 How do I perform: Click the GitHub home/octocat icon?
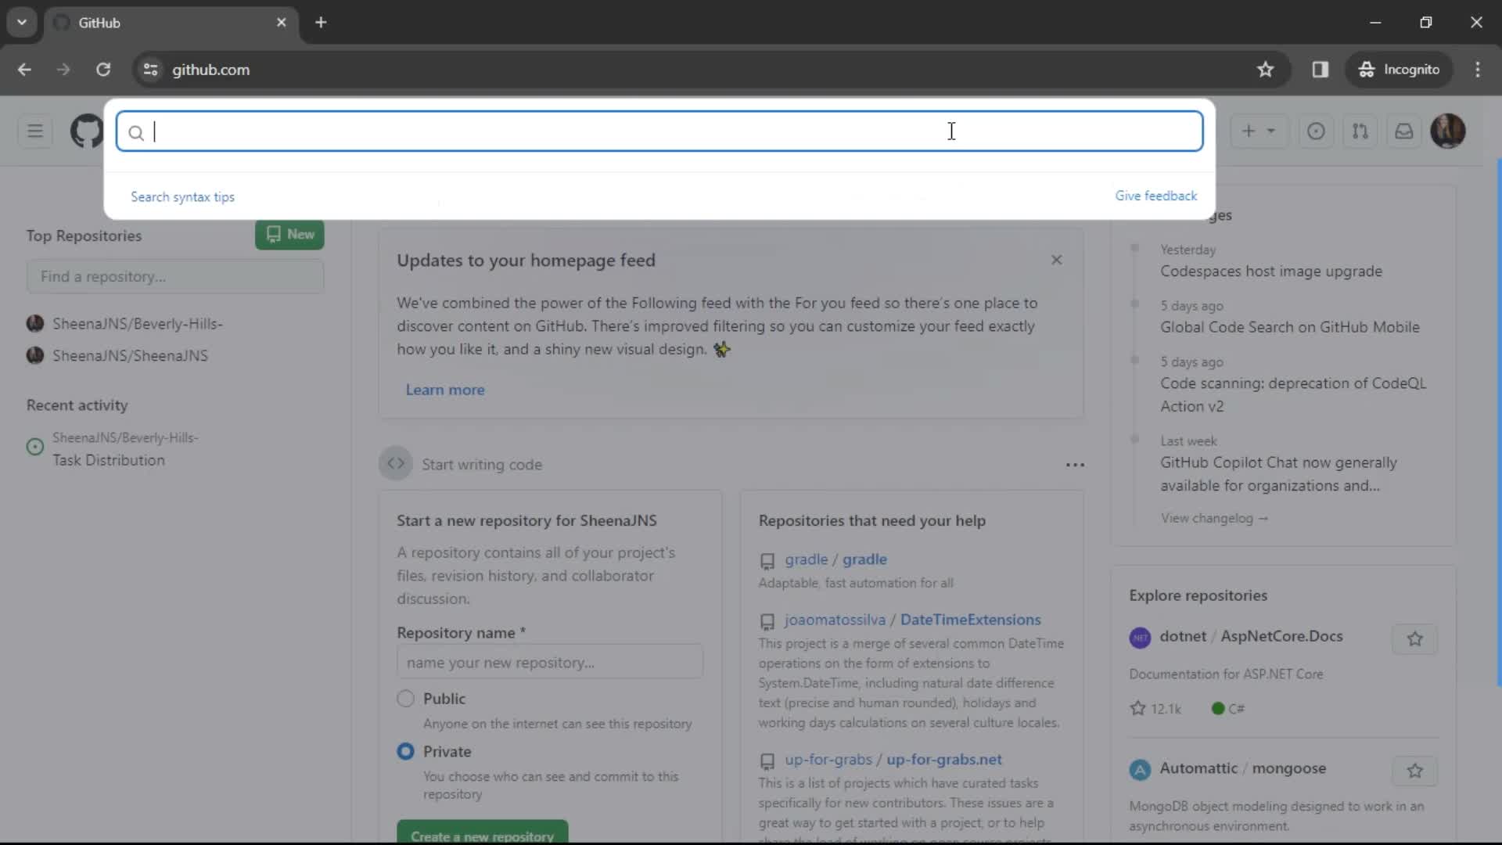pos(88,132)
